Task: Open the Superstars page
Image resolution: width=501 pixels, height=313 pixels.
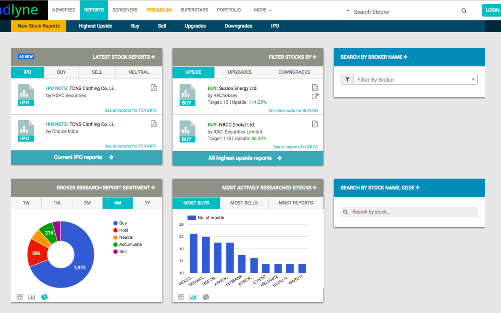Action: (x=194, y=10)
